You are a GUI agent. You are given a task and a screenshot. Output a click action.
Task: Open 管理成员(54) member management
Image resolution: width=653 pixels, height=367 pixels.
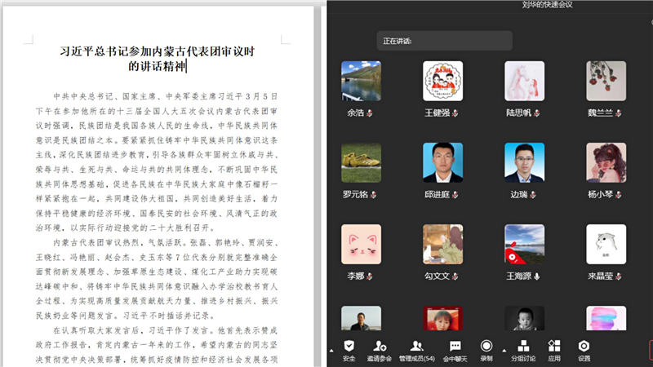click(416, 346)
